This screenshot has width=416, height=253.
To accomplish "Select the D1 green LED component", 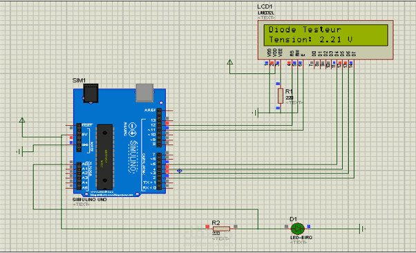I will point(297,228).
